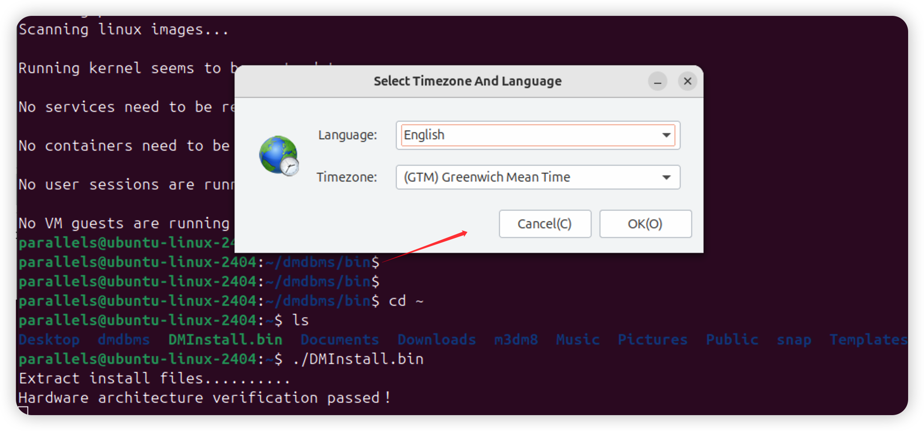This screenshot has height=431, width=924.
Task: Click the English language selection field
Action: [529, 135]
